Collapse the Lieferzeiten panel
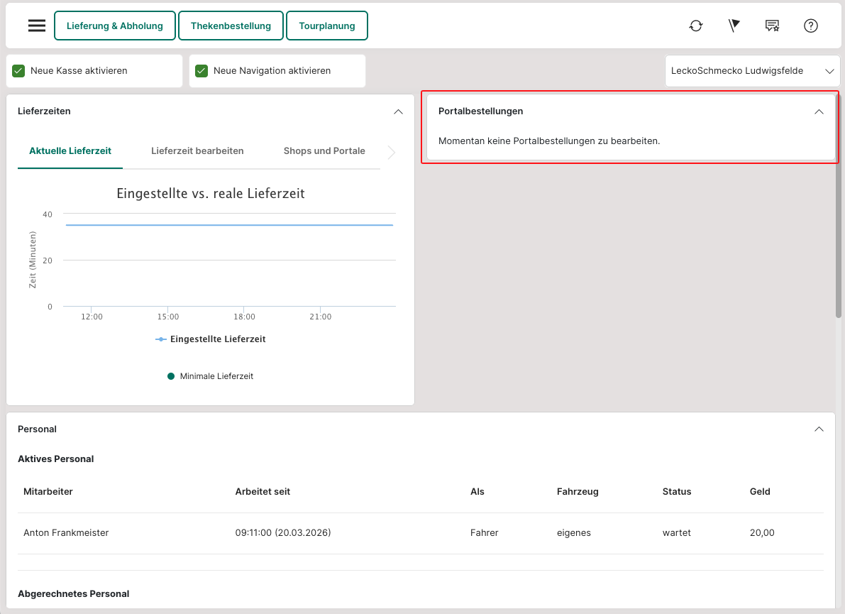 tap(398, 111)
